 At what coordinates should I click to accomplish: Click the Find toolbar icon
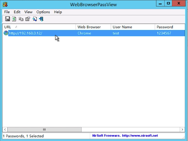pyautogui.click(x=35, y=19)
